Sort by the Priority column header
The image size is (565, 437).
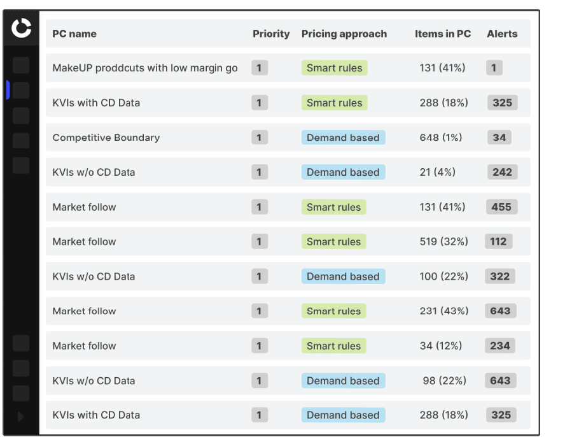pos(271,34)
